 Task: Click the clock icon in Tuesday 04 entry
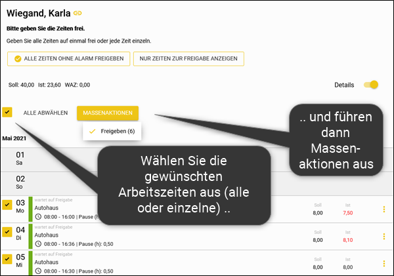click(38, 243)
